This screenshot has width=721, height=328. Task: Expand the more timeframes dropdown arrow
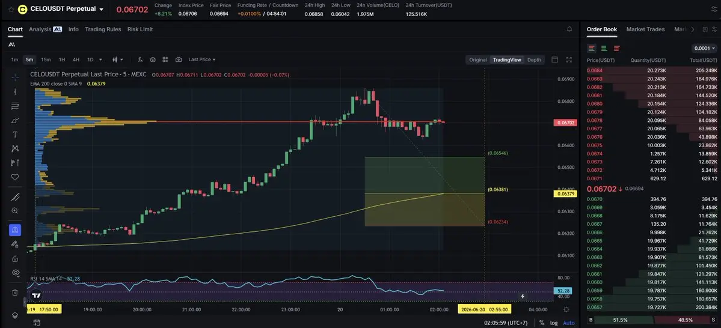(x=100, y=59)
